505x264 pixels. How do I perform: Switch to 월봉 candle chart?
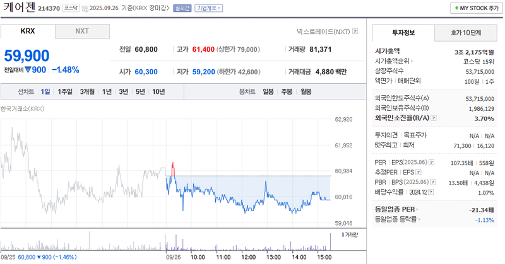[x=306, y=91]
